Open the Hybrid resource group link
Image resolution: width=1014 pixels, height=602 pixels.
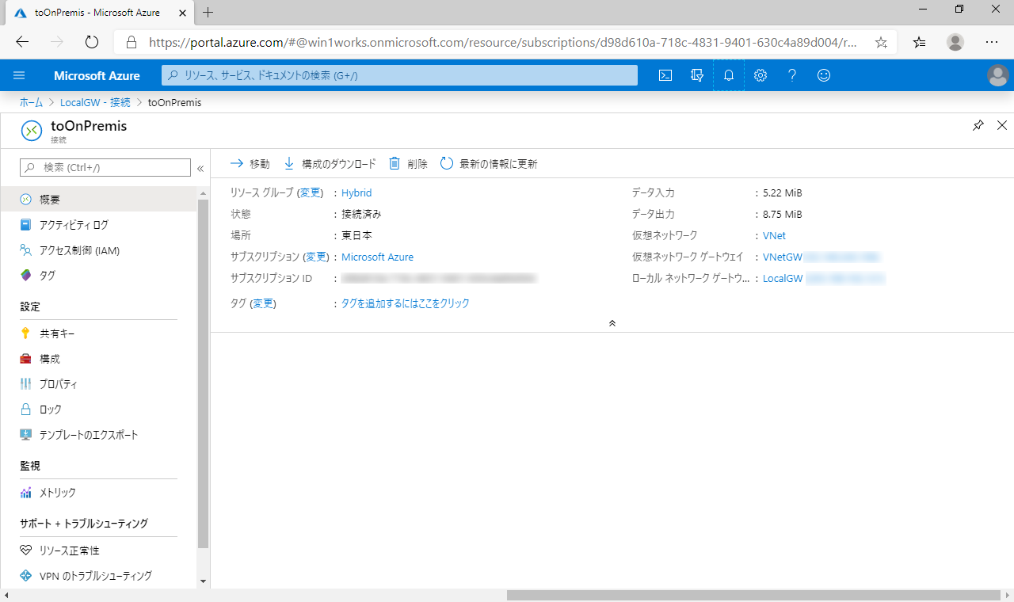[356, 192]
